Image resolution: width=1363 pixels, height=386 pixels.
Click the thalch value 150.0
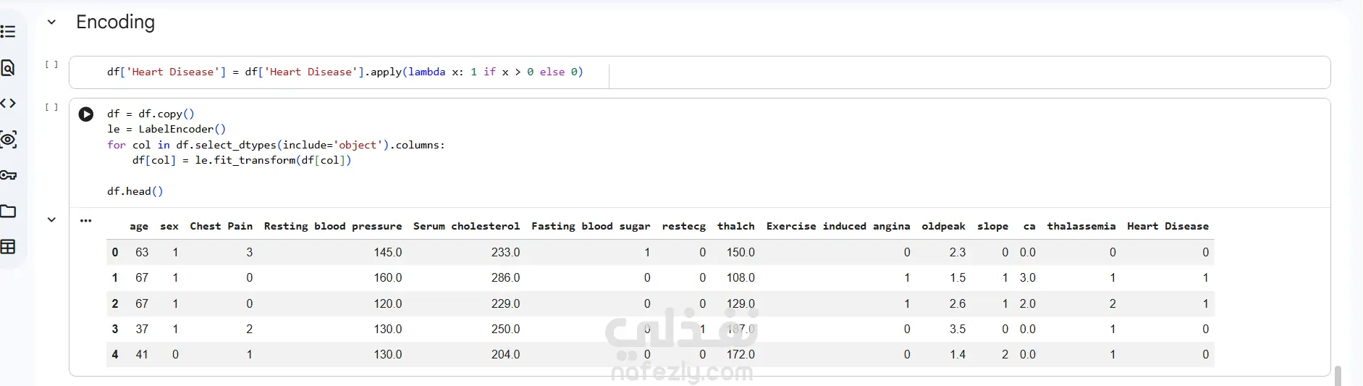[740, 253]
